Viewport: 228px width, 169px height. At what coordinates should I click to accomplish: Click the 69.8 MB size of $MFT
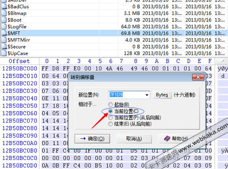(130, 33)
